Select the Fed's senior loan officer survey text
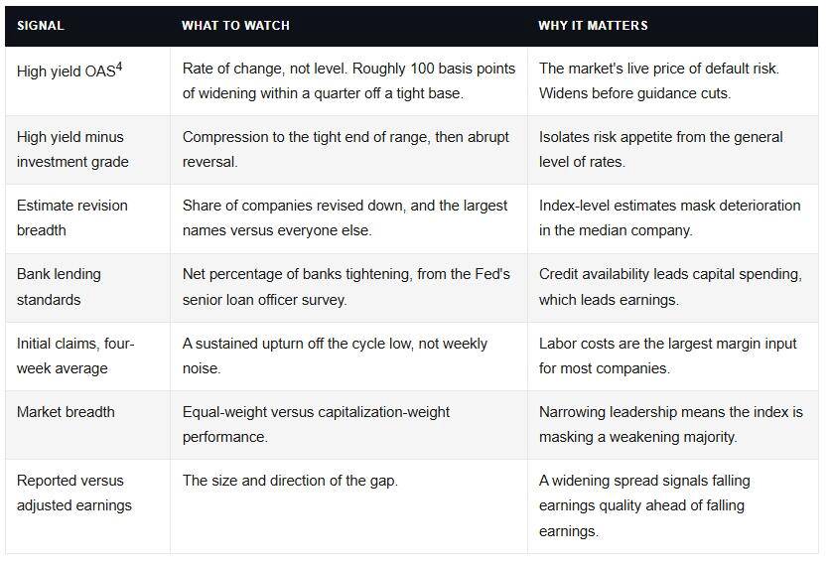Viewport: 830px width, 567px height. 346,287
